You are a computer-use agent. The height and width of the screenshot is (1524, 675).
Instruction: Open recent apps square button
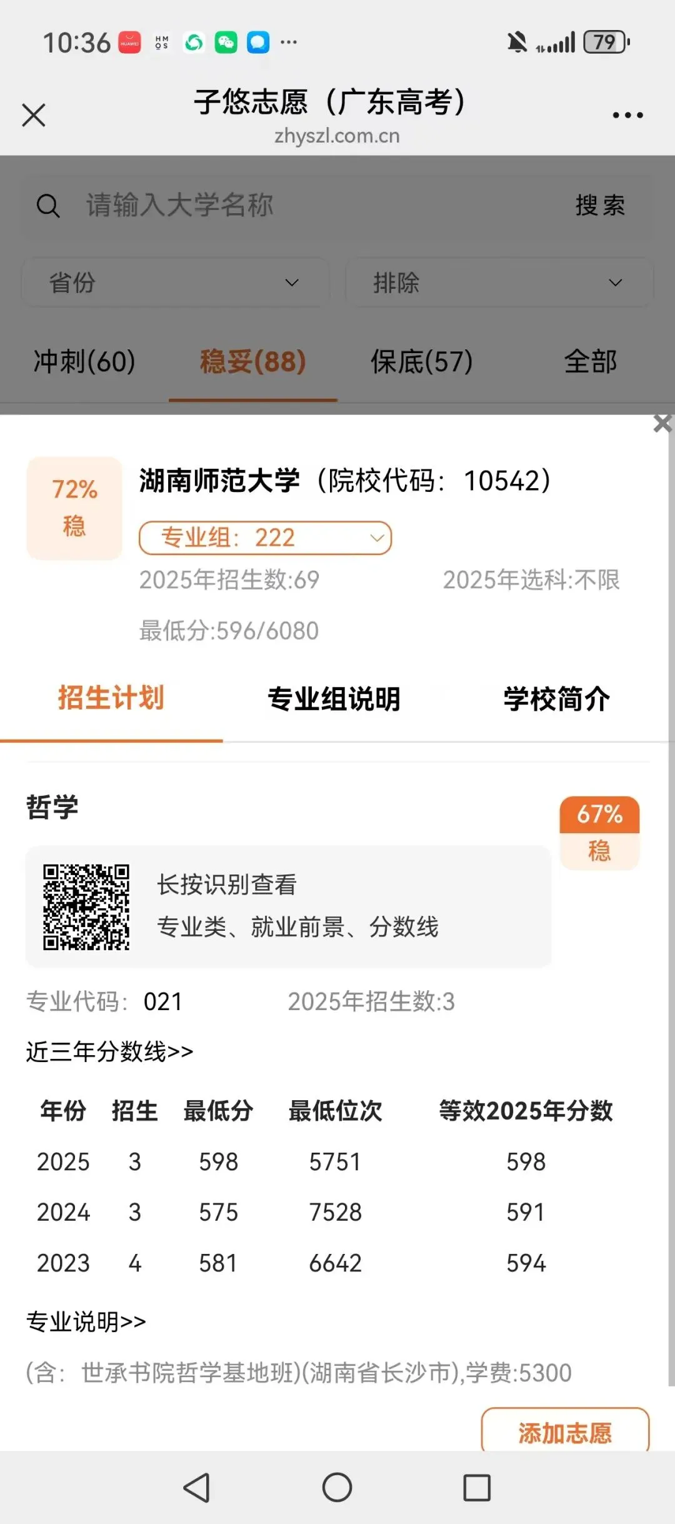click(477, 1488)
